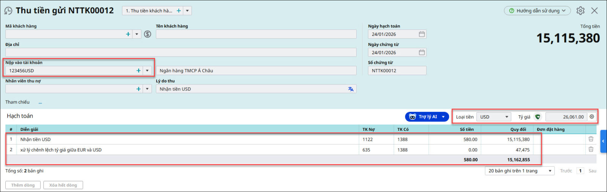Click the dollar sign icon beside customer code
Viewport: 607px width, 192px height.
[x=148, y=34]
